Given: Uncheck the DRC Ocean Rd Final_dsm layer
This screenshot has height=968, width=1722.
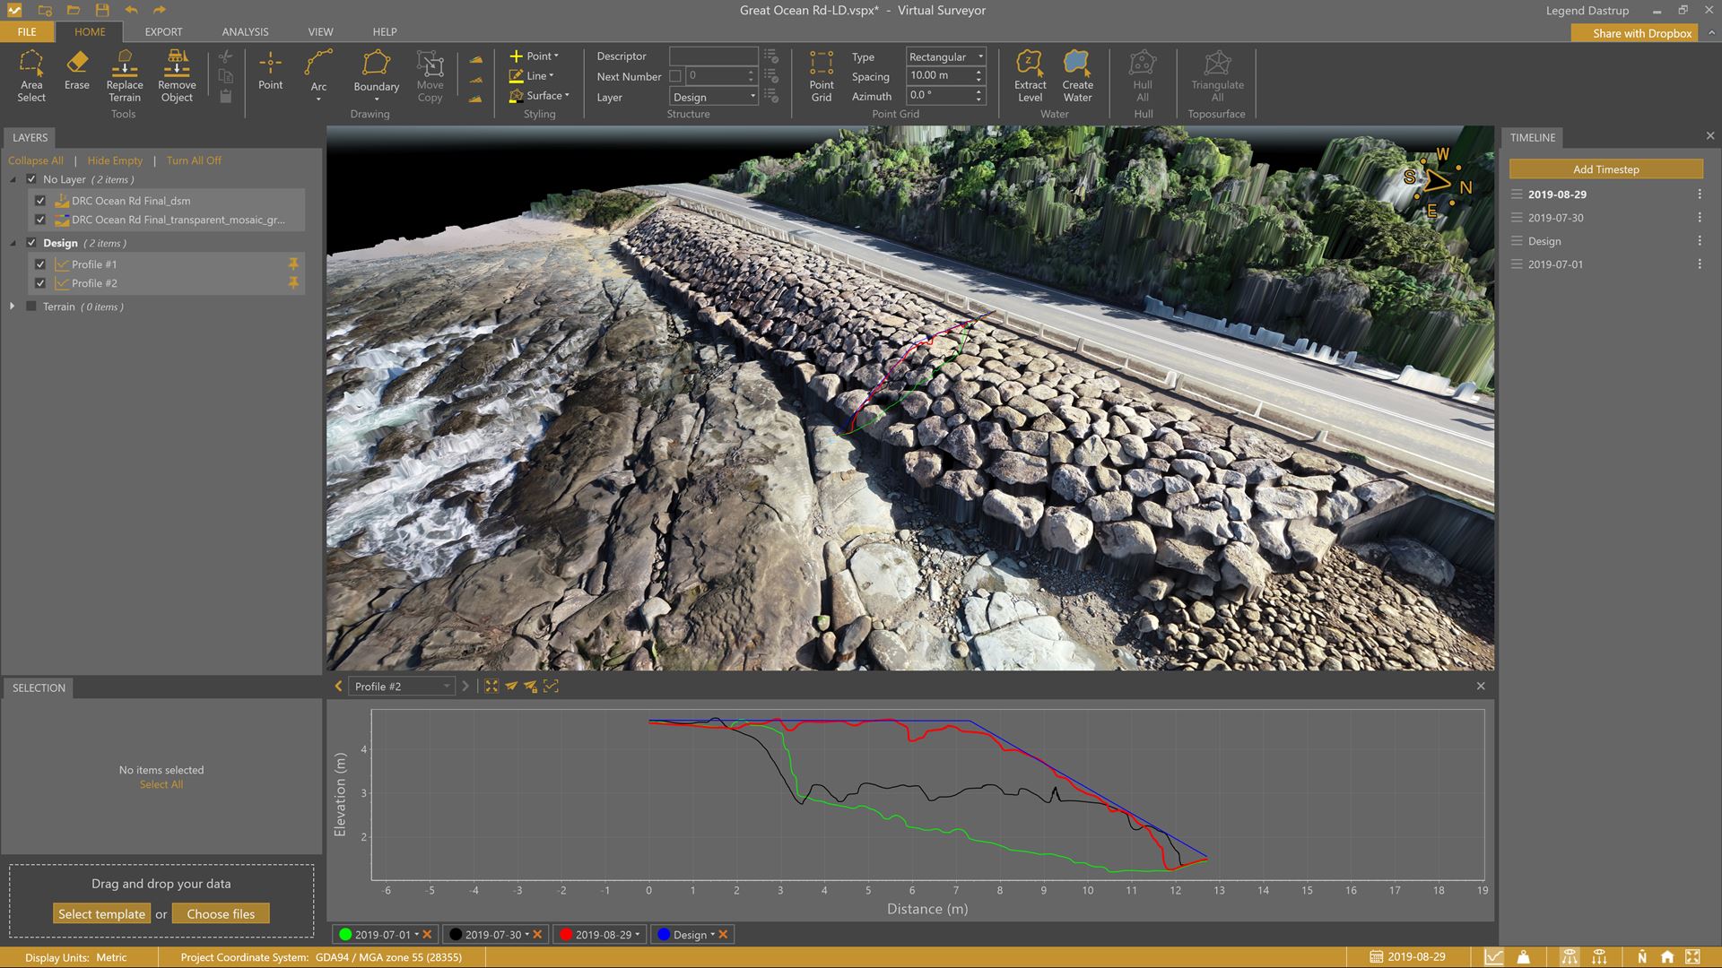Looking at the screenshot, I should tap(40, 201).
